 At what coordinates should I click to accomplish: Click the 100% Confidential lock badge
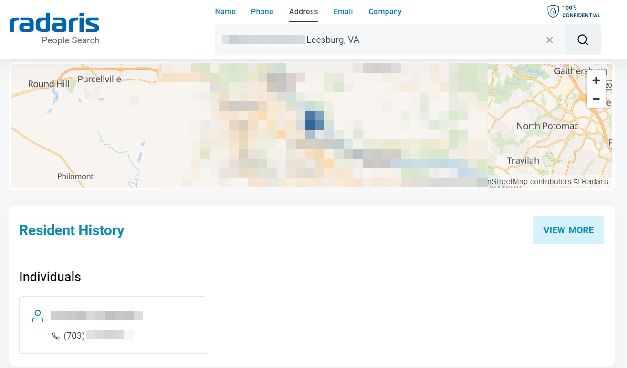[x=574, y=11]
